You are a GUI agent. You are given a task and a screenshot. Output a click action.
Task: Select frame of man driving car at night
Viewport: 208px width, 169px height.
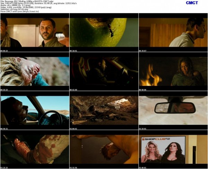pos(104,71)
